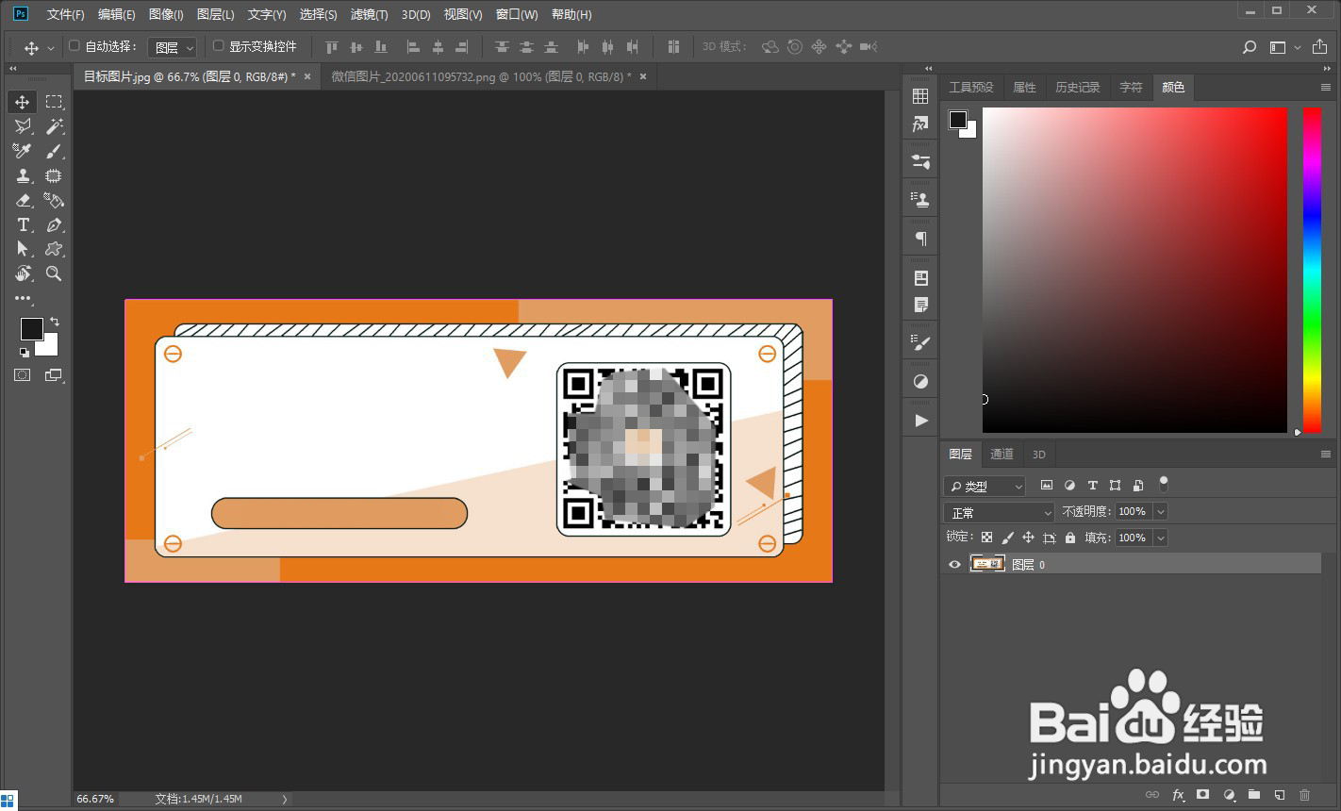Toggle Quick Mask mode in toolbox
Viewport: 1341px width, 811px height.
(x=23, y=375)
